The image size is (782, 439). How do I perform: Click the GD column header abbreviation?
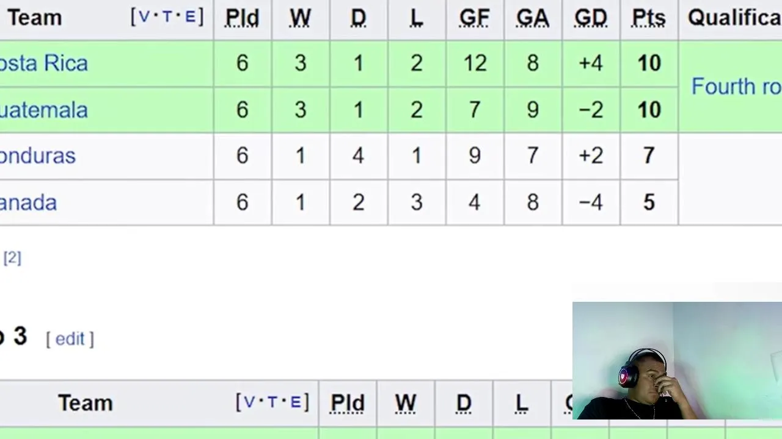590,18
